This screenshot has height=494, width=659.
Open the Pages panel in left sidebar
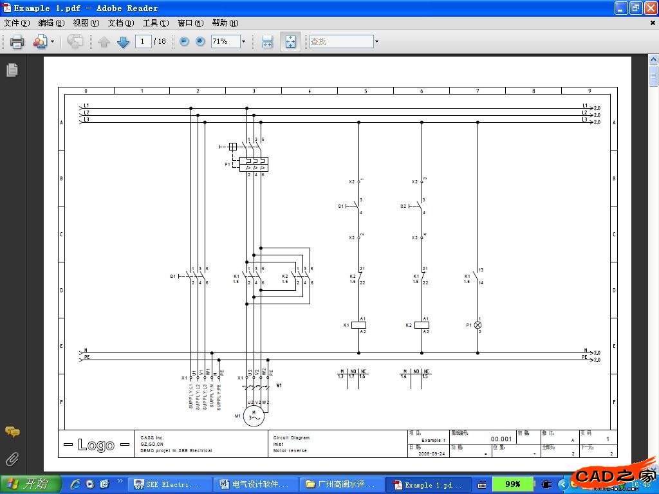point(12,70)
